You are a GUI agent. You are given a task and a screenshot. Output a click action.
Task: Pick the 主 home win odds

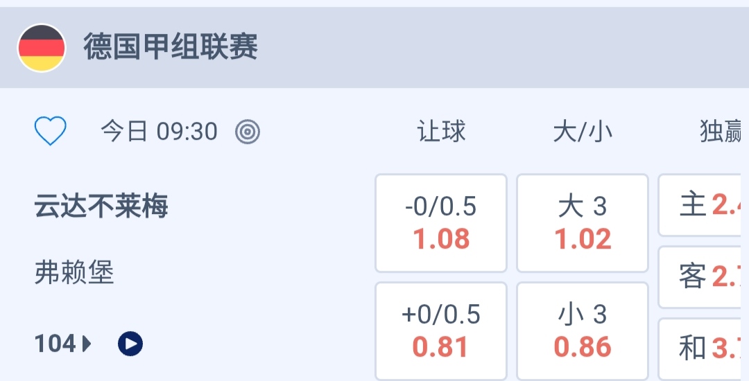(x=704, y=205)
